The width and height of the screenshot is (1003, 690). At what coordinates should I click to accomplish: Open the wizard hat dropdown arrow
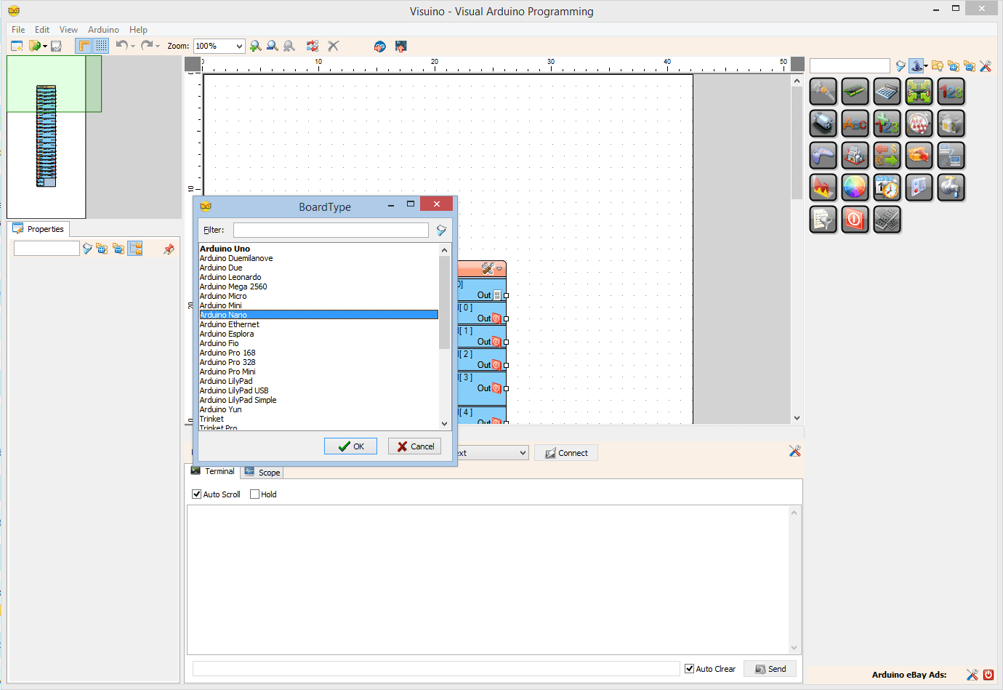(926, 66)
